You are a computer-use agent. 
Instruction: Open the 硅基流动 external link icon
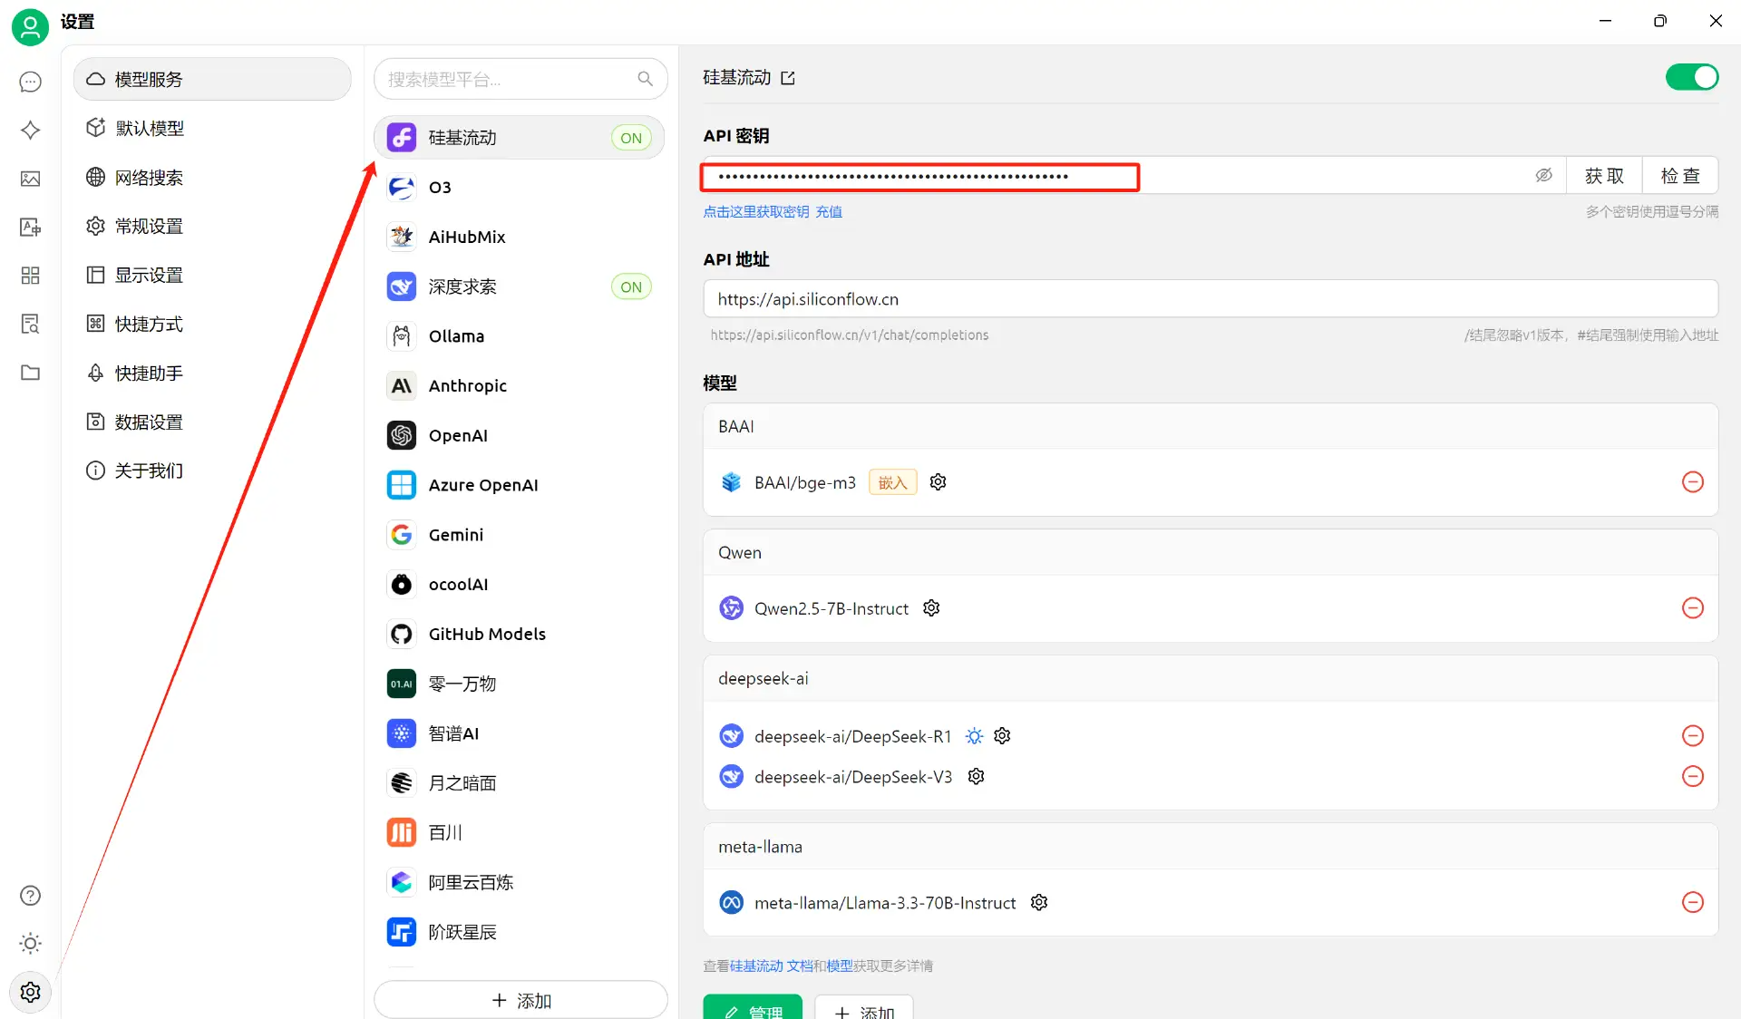pos(788,79)
